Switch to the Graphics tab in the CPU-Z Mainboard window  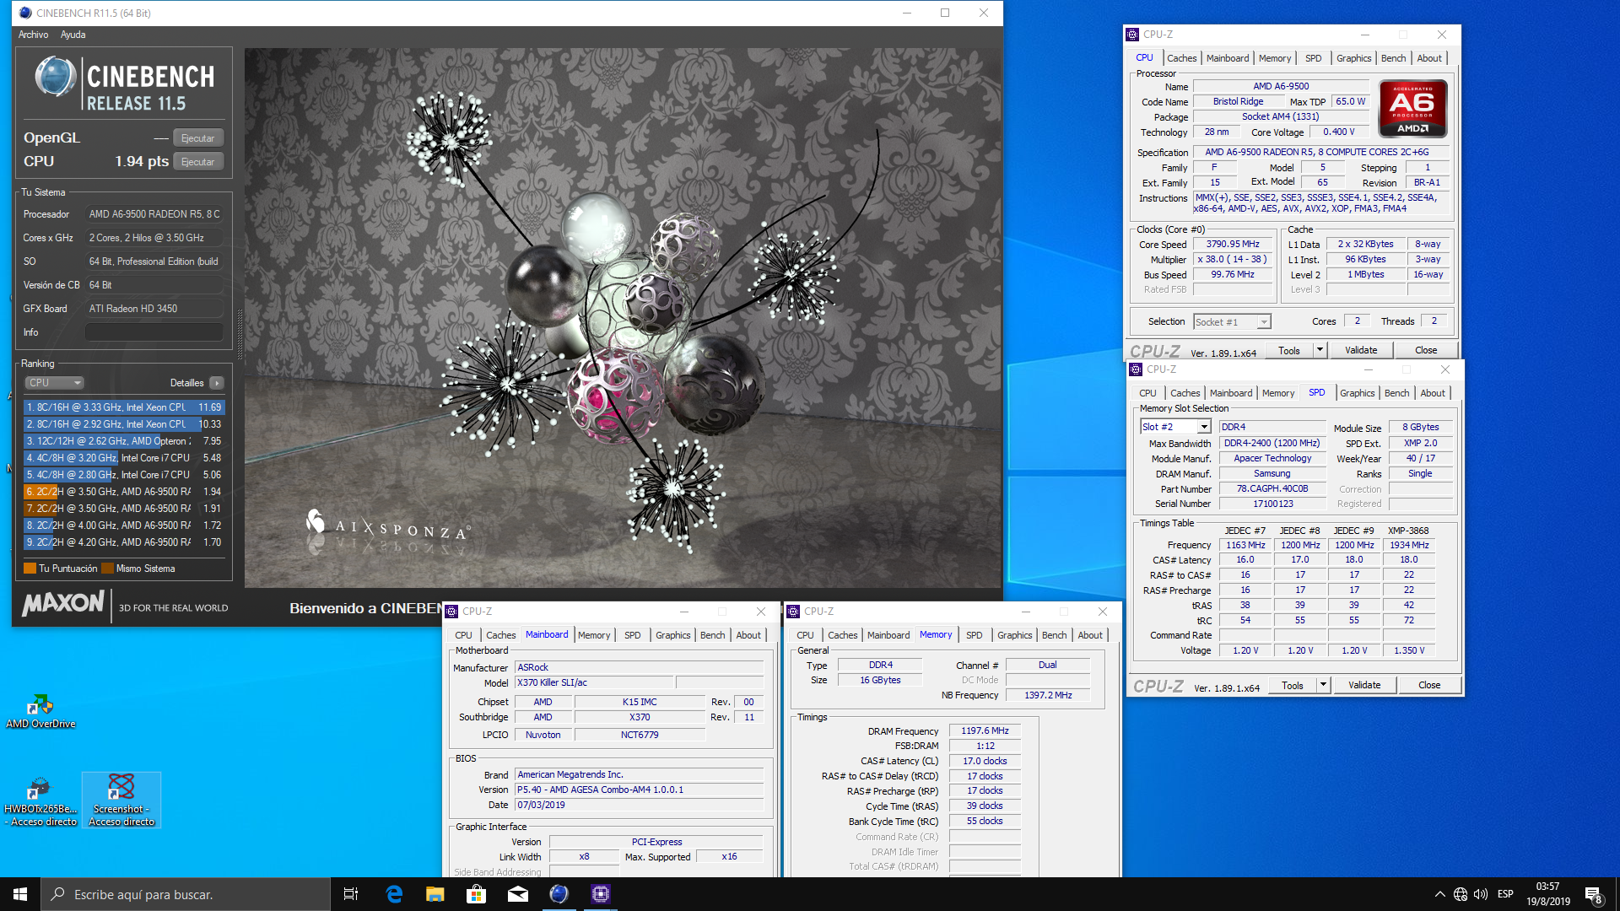(672, 635)
